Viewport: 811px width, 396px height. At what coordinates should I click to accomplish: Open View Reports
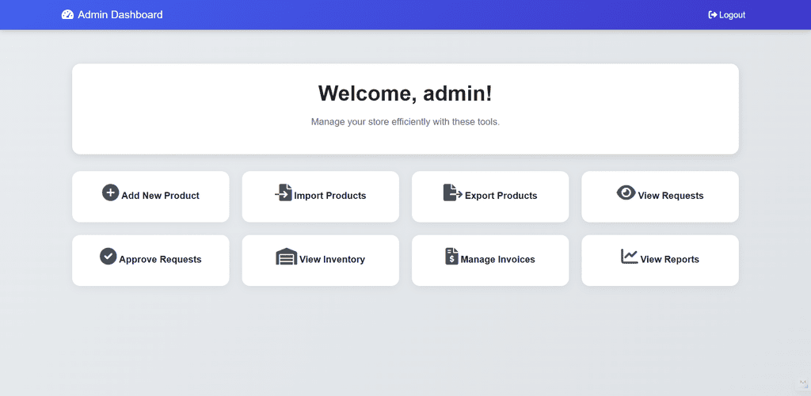click(x=660, y=260)
